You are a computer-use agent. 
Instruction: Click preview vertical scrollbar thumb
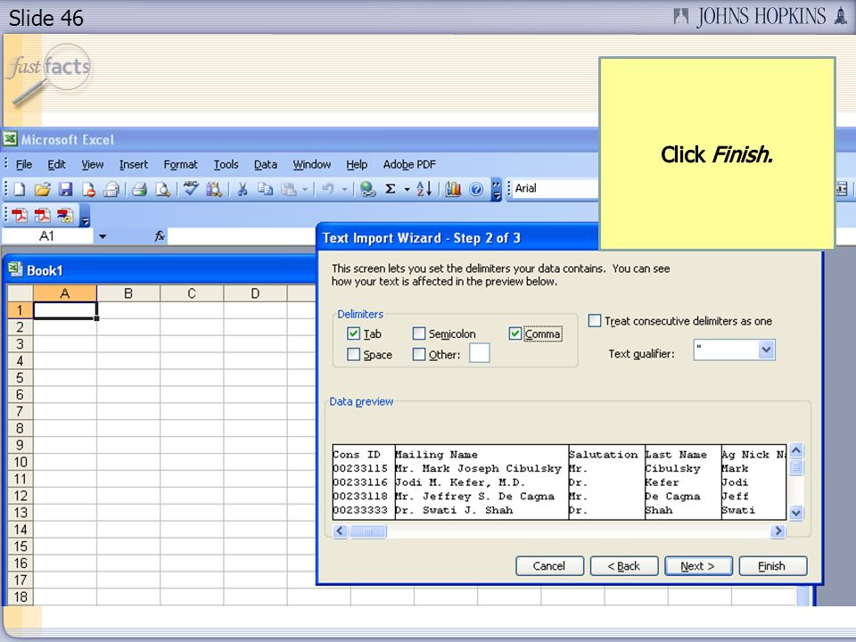pyautogui.click(x=796, y=467)
